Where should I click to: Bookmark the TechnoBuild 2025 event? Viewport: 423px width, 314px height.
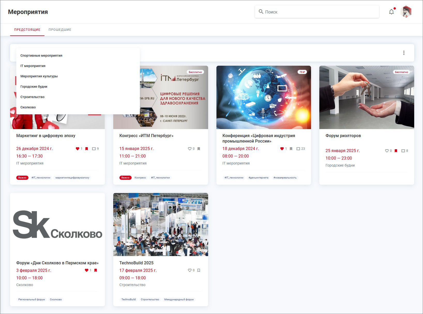pyautogui.click(x=199, y=270)
